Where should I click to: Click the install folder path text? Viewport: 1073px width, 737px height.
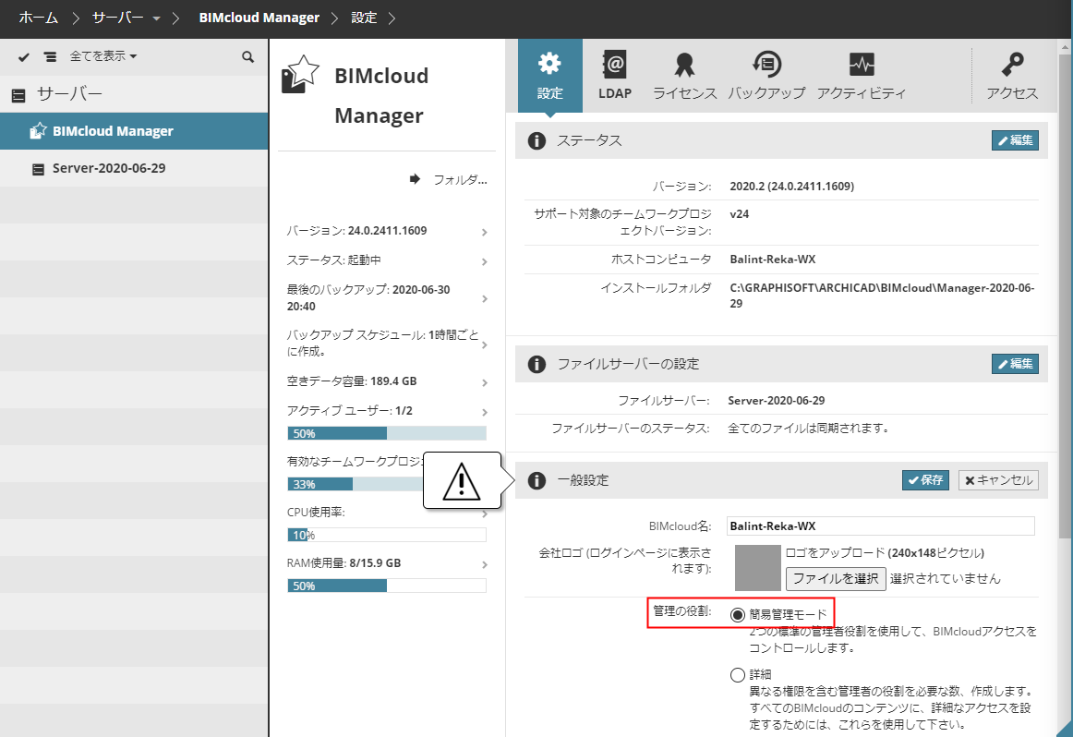click(882, 296)
